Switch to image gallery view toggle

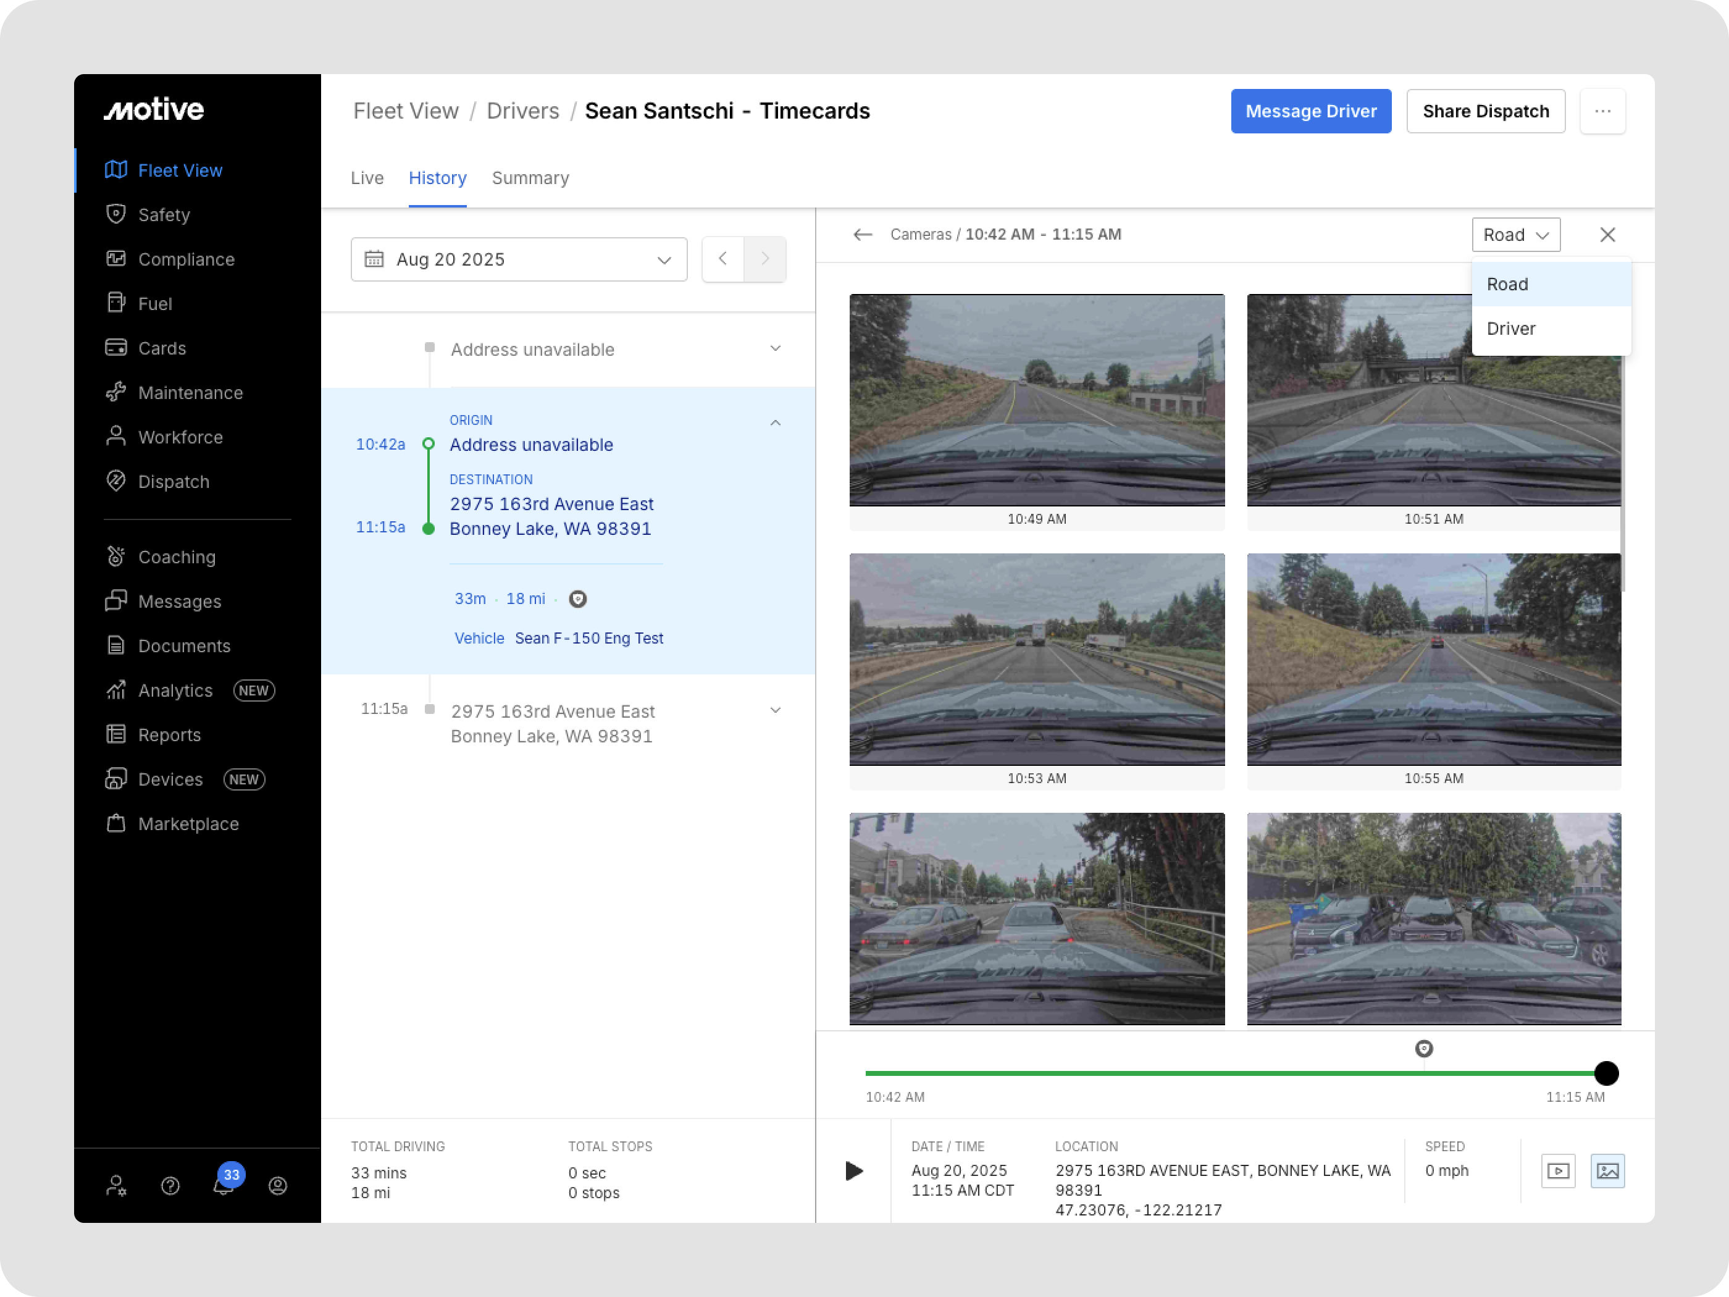(x=1607, y=1170)
